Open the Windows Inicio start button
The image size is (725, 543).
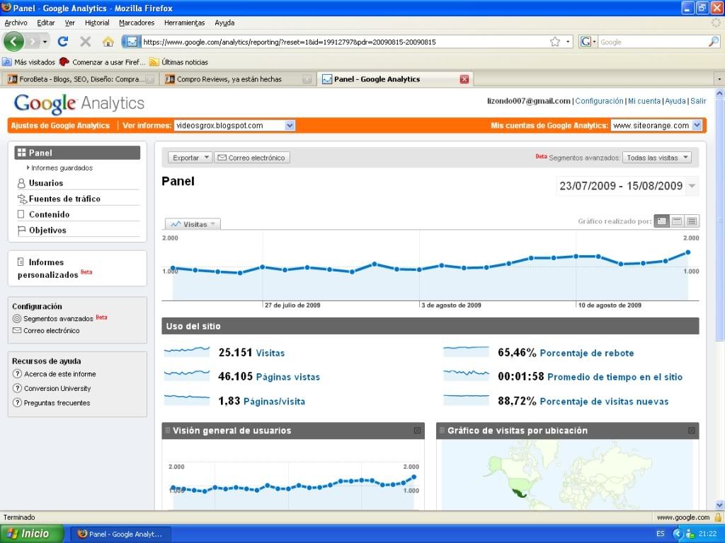[x=31, y=534]
